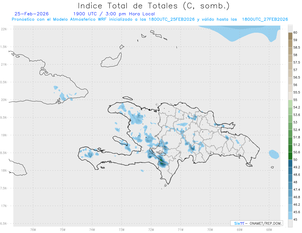Click the "1800UTC_27FEB2026" valid-until timestamp

(265, 19)
